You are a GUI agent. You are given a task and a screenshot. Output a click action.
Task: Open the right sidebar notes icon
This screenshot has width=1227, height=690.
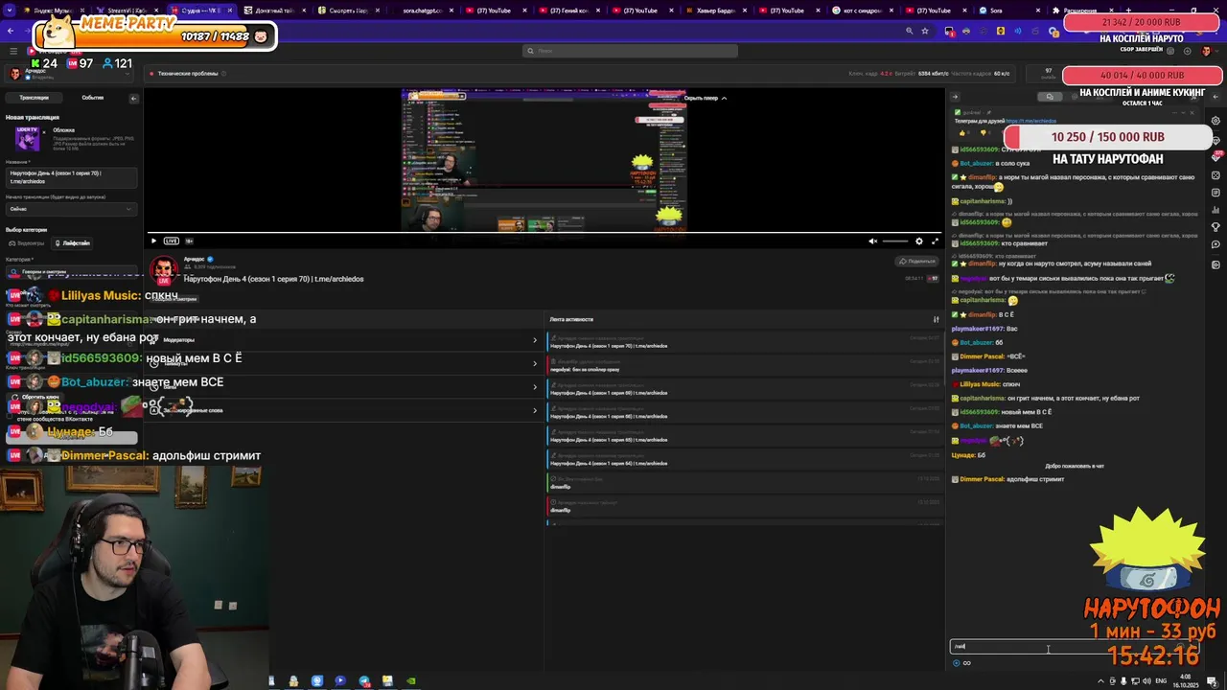pos(1216,193)
